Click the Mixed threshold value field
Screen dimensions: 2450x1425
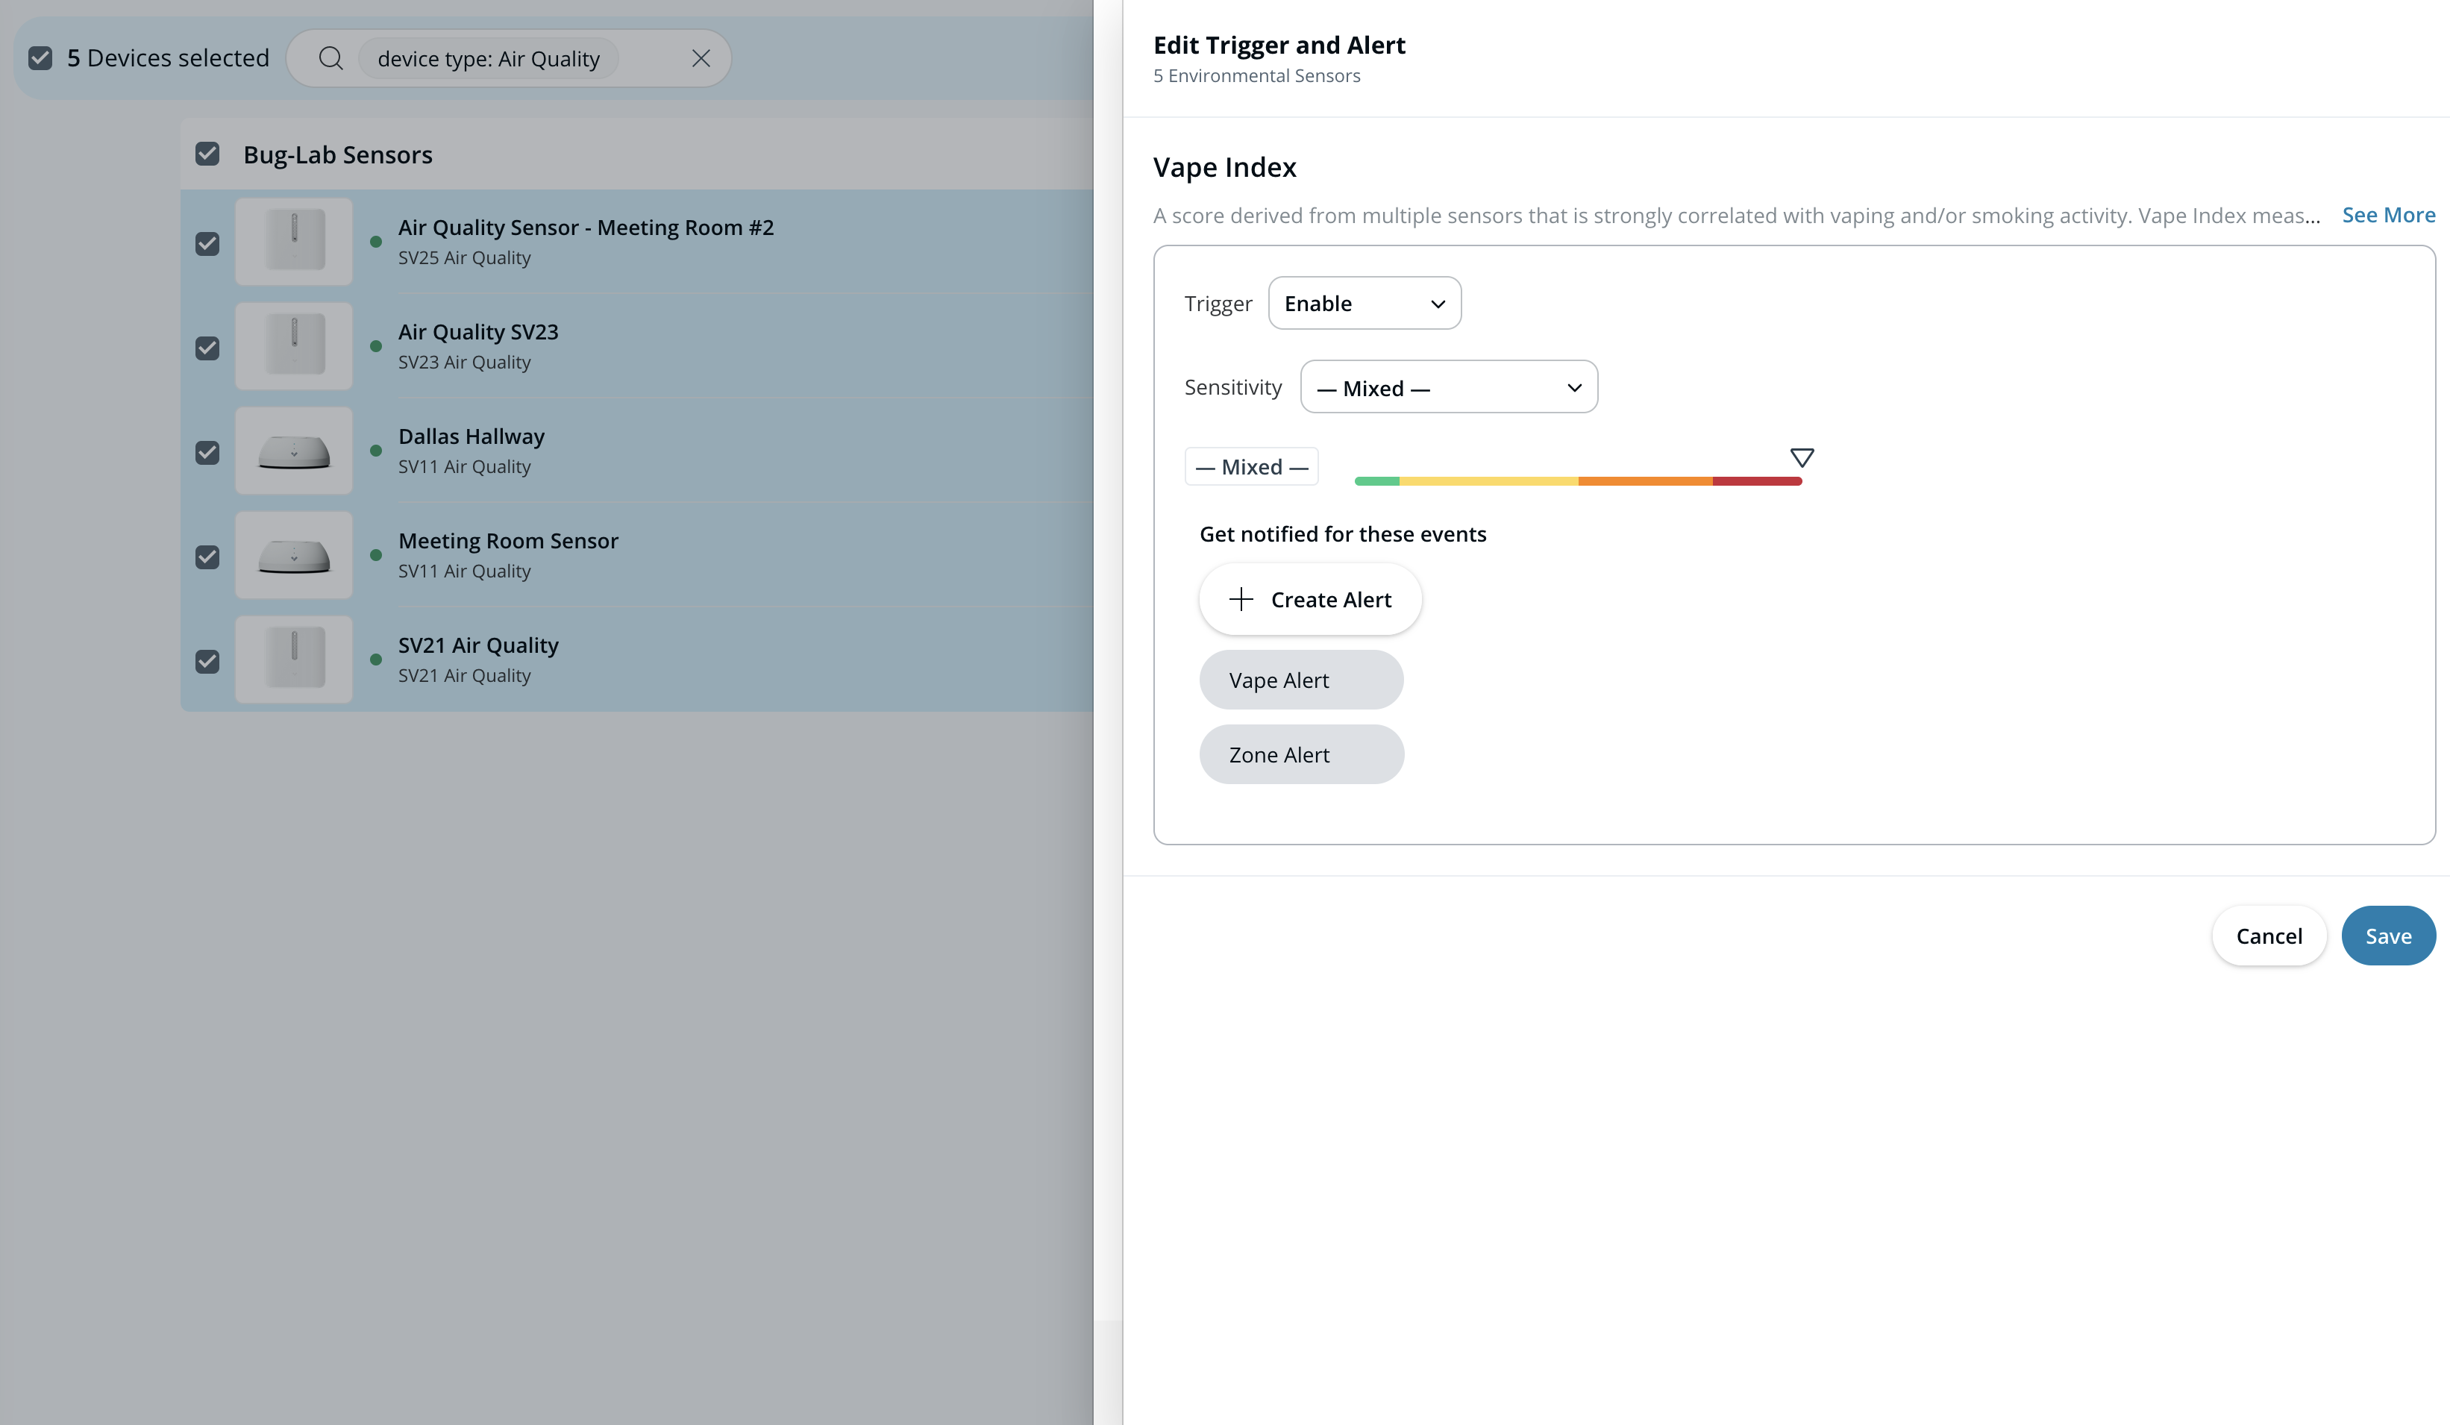click(x=1251, y=466)
